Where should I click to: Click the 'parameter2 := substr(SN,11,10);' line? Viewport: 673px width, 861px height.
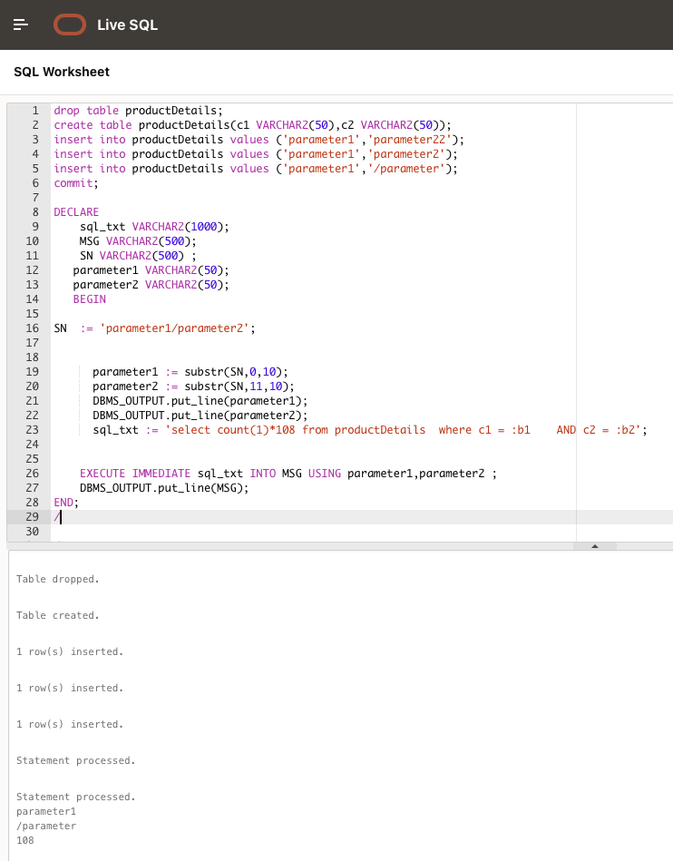point(194,386)
